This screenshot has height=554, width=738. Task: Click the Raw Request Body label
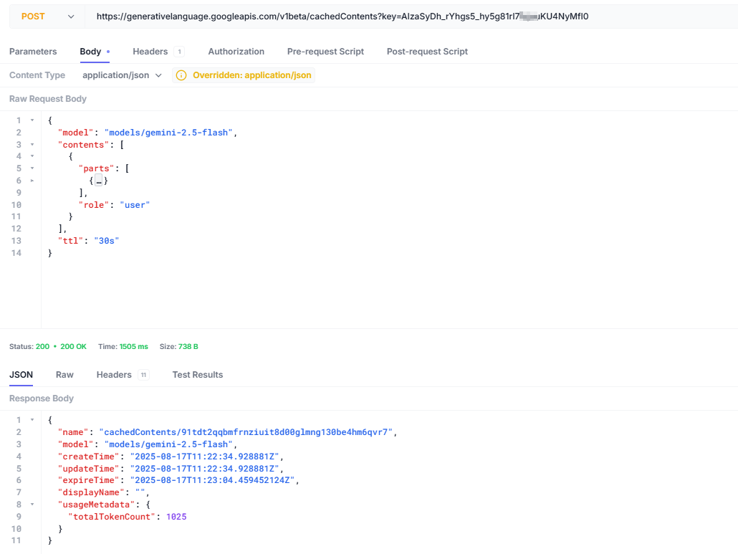(x=48, y=99)
